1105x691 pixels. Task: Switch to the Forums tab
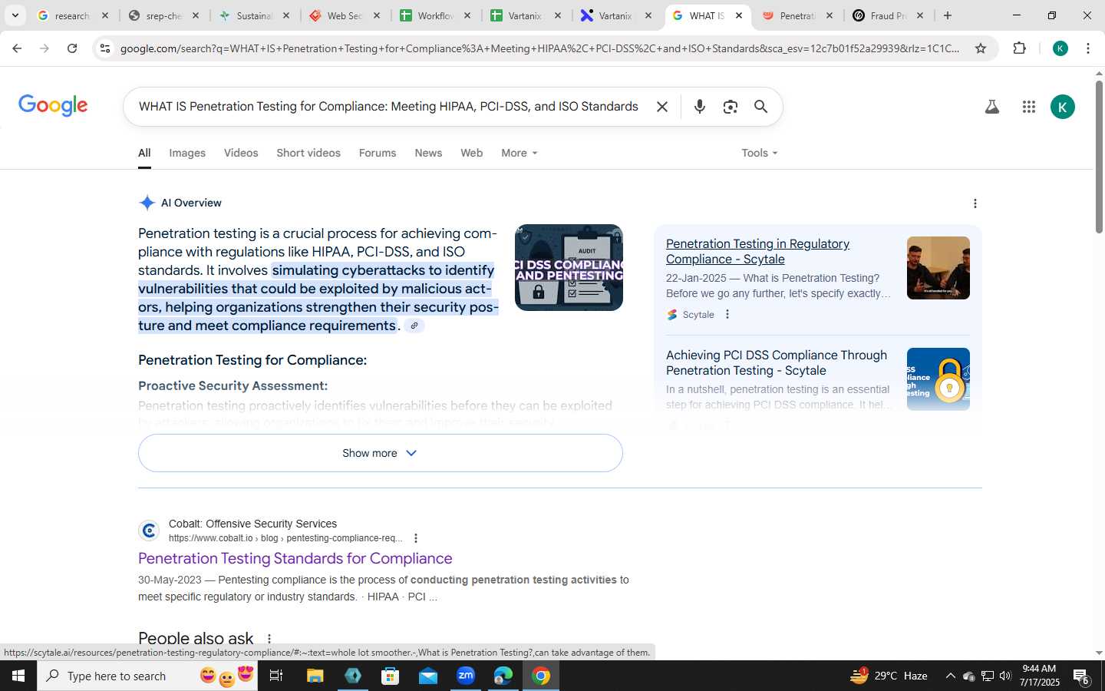coord(378,153)
